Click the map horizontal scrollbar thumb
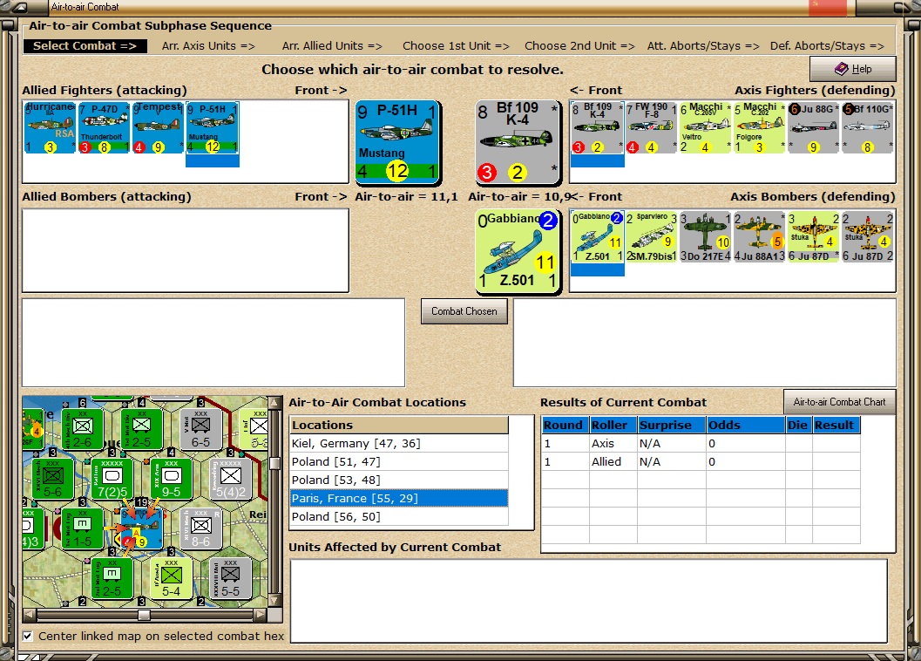 [144, 615]
